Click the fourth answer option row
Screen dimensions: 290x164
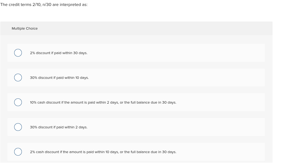click(136, 127)
